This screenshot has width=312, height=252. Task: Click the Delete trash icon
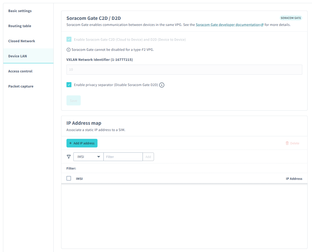287,143
